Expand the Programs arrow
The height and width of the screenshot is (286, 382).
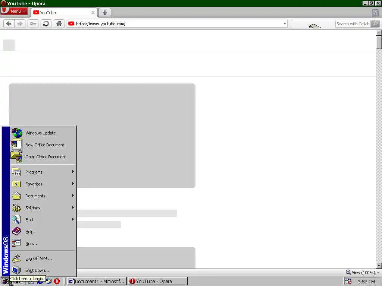pos(73,172)
